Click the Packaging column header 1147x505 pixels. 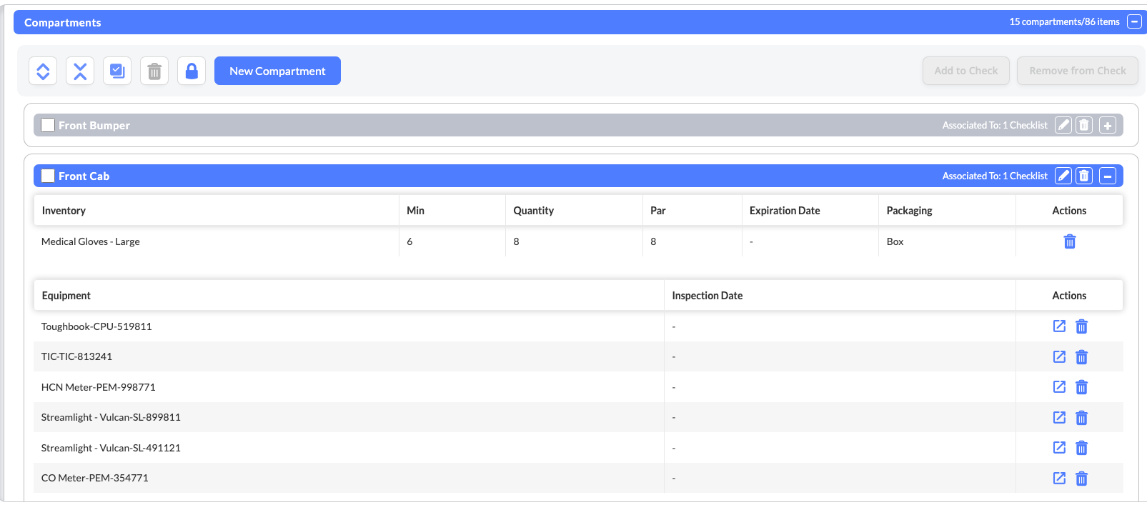click(909, 211)
